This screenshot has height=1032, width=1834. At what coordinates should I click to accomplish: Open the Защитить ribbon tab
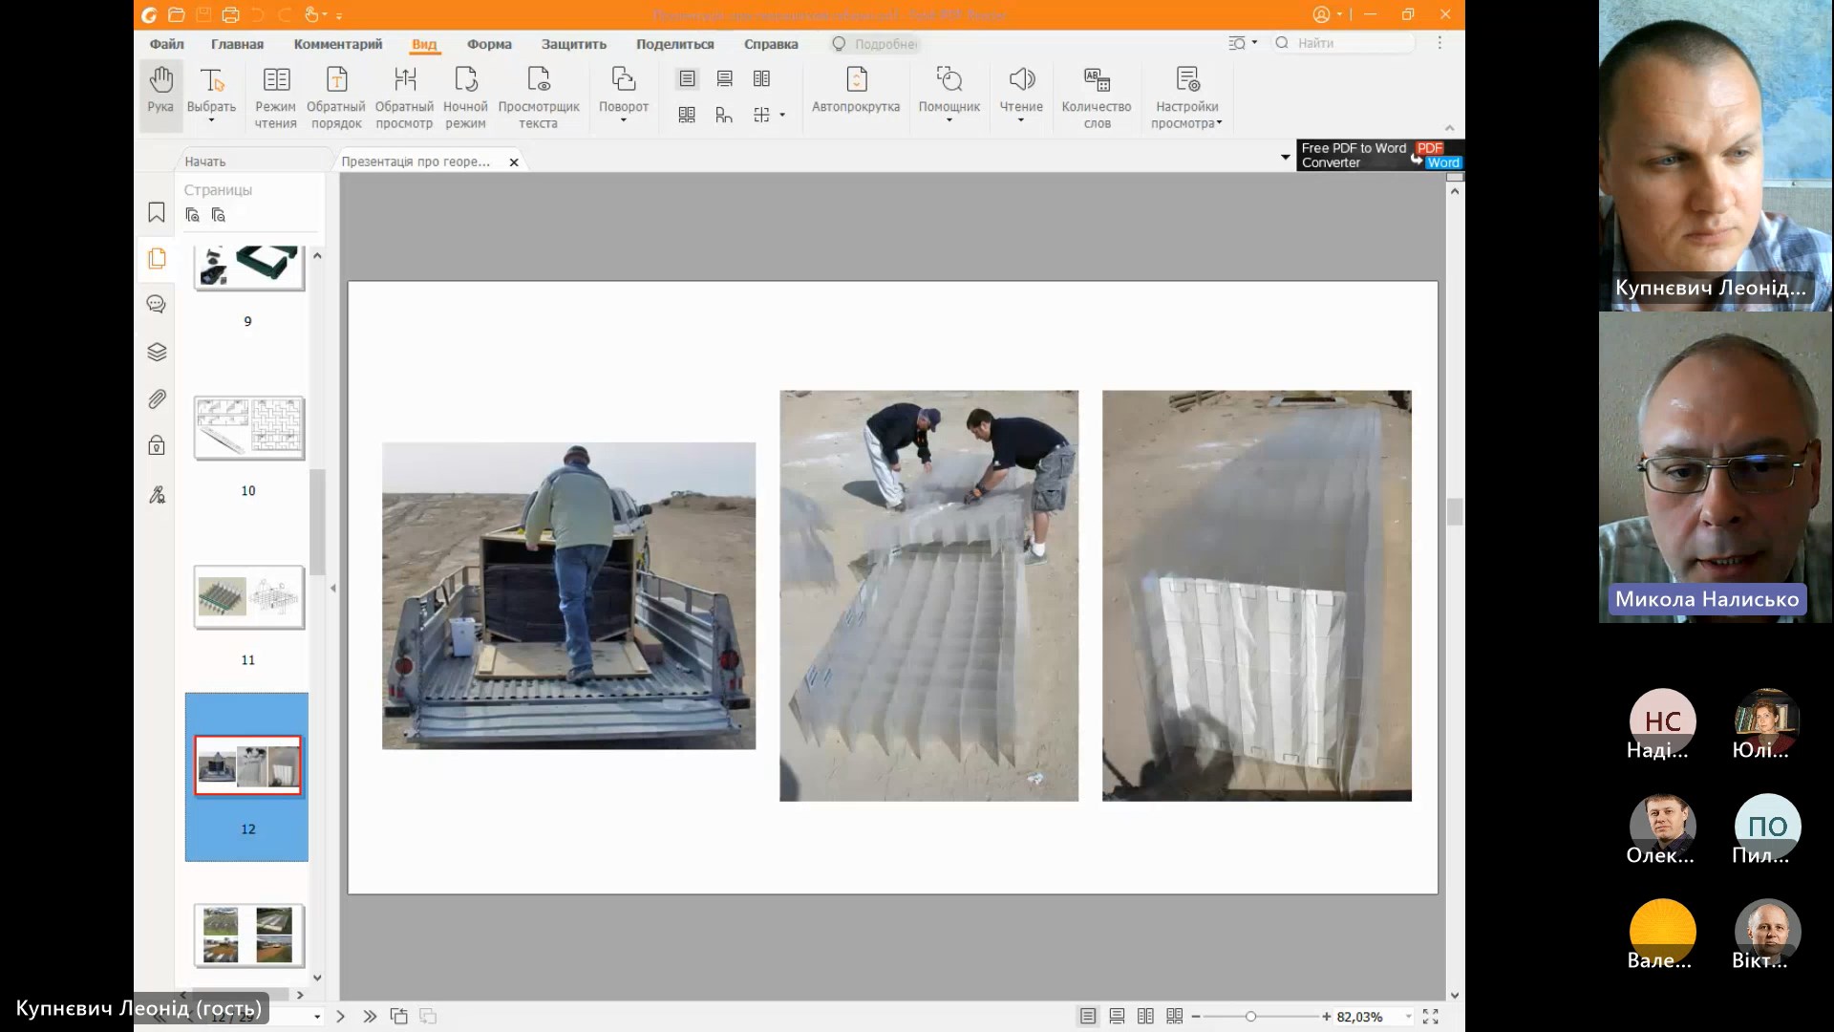(573, 44)
